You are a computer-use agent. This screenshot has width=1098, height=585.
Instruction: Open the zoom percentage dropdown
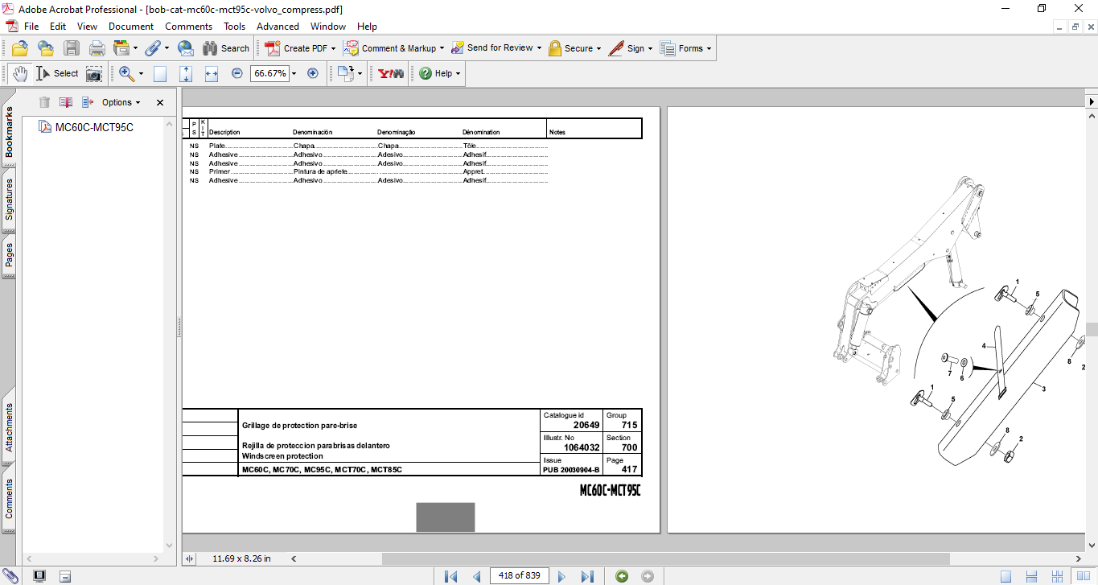(294, 73)
